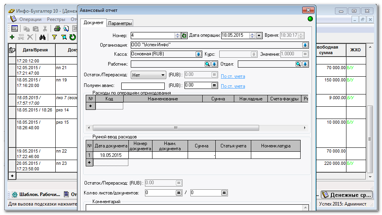Open the Дата операции calendar dropdown

click(x=259, y=36)
